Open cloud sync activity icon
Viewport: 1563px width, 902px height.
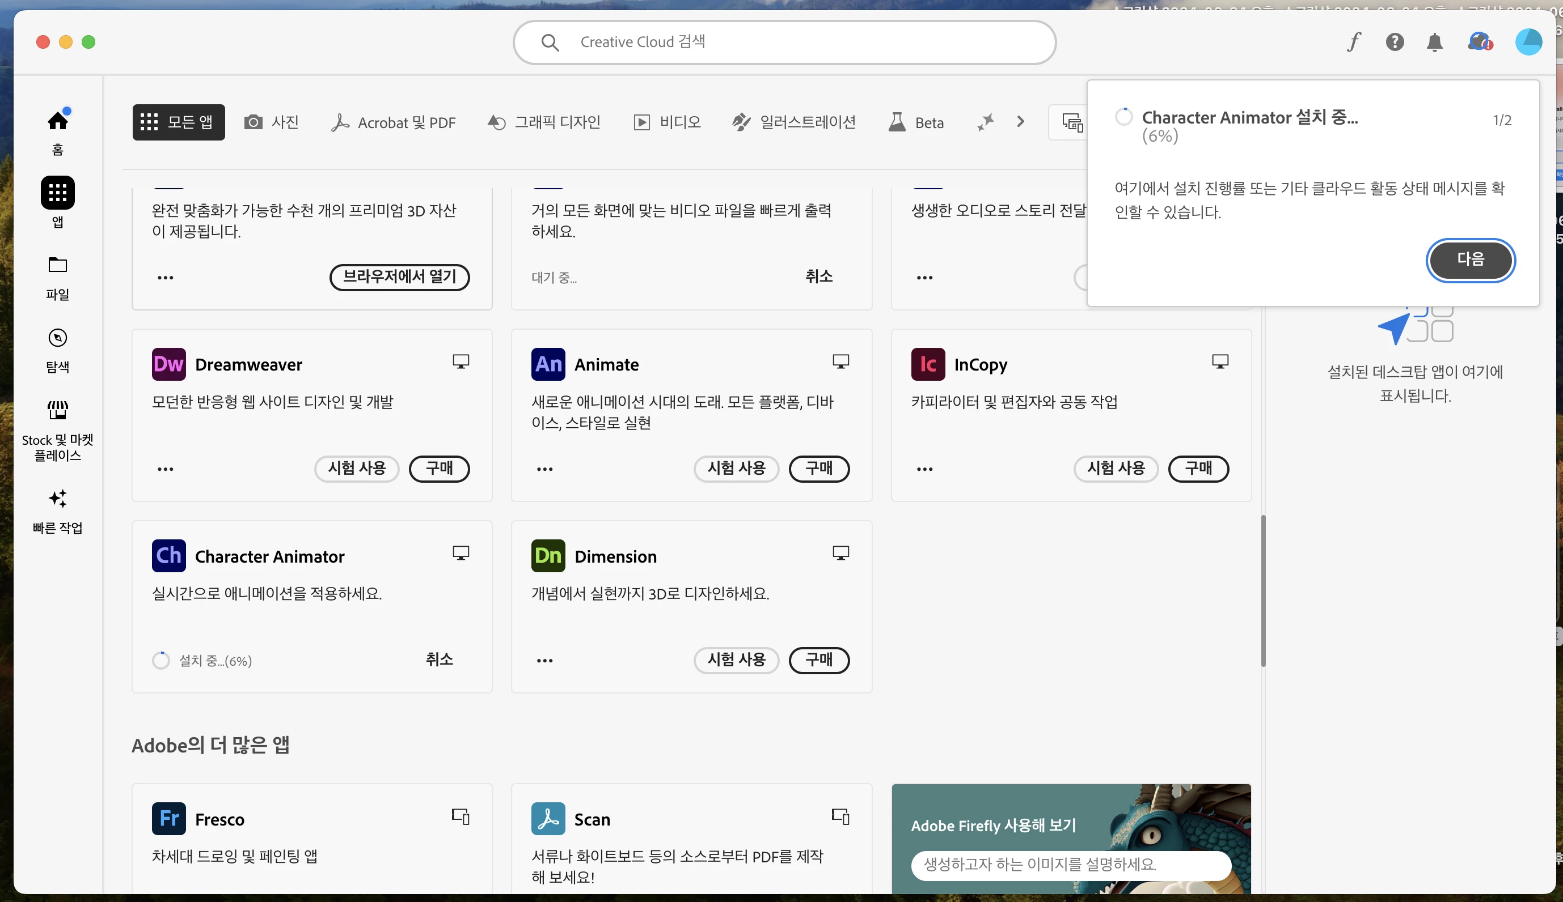[1478, 41]
